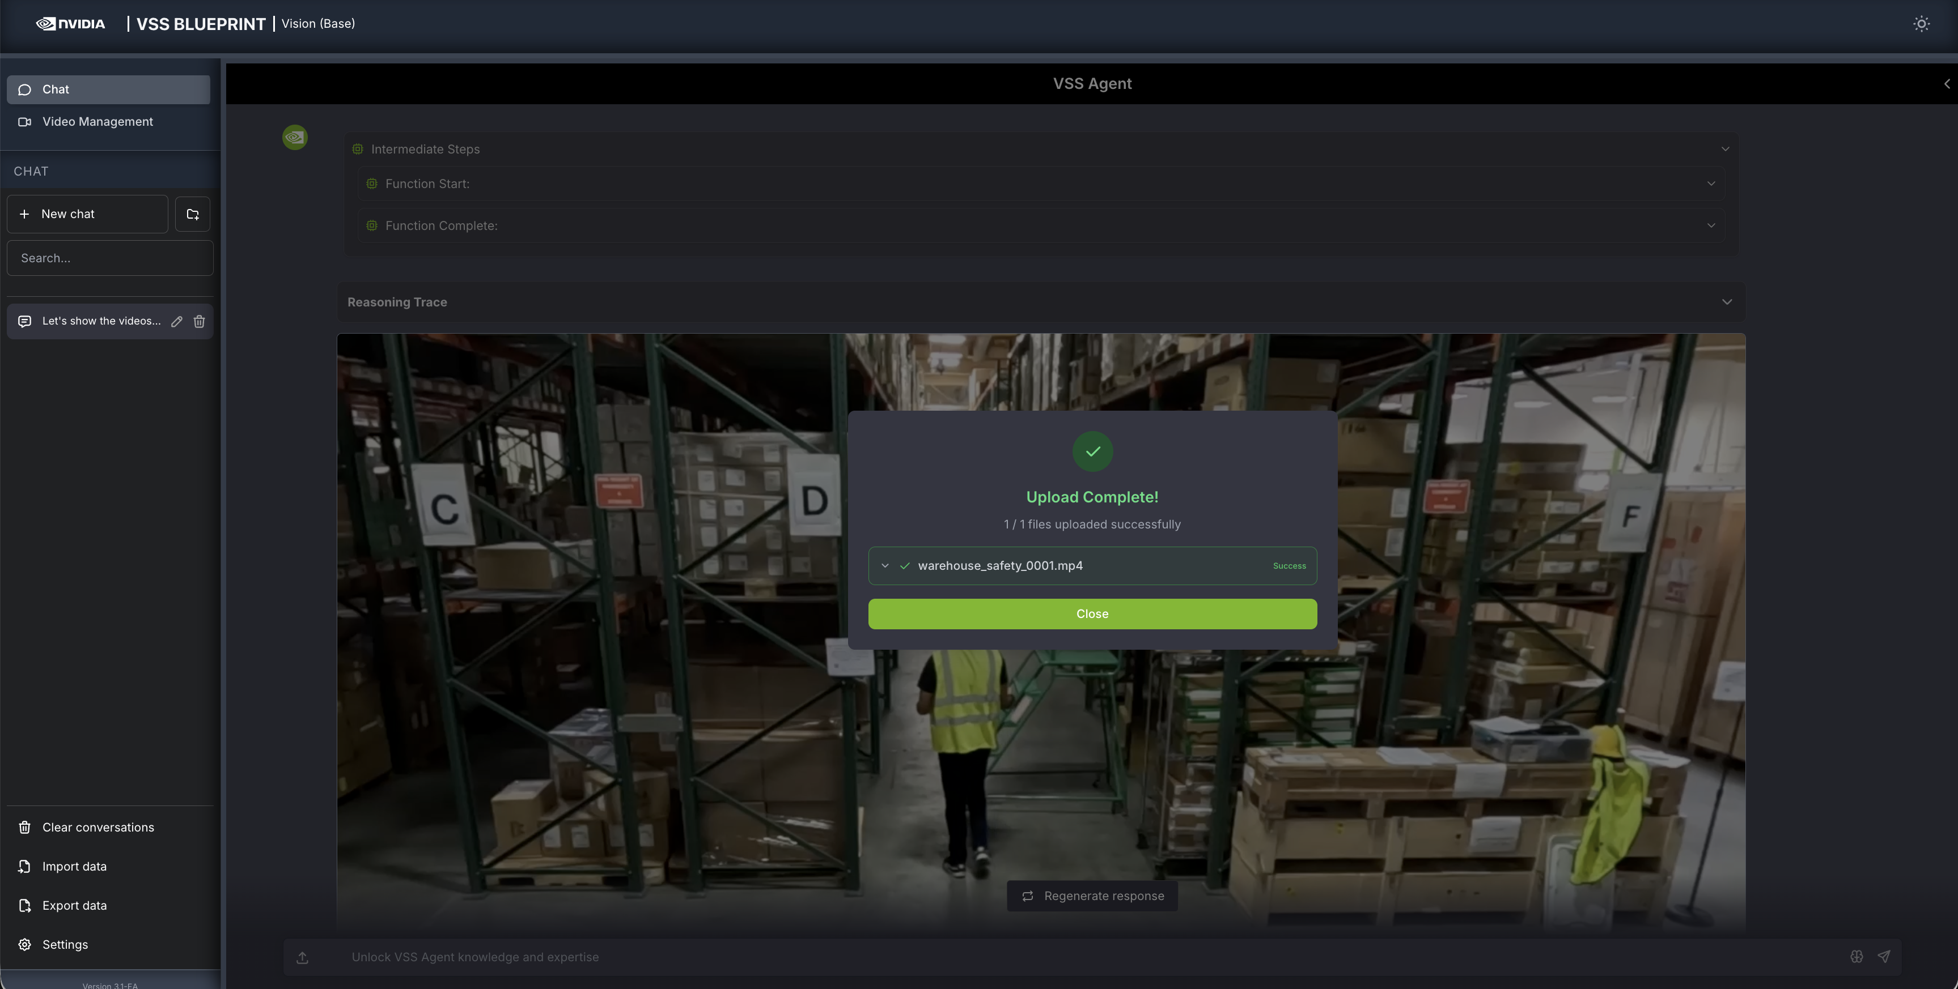
Task: Click inside the Search conversations field
Action: 109,258
